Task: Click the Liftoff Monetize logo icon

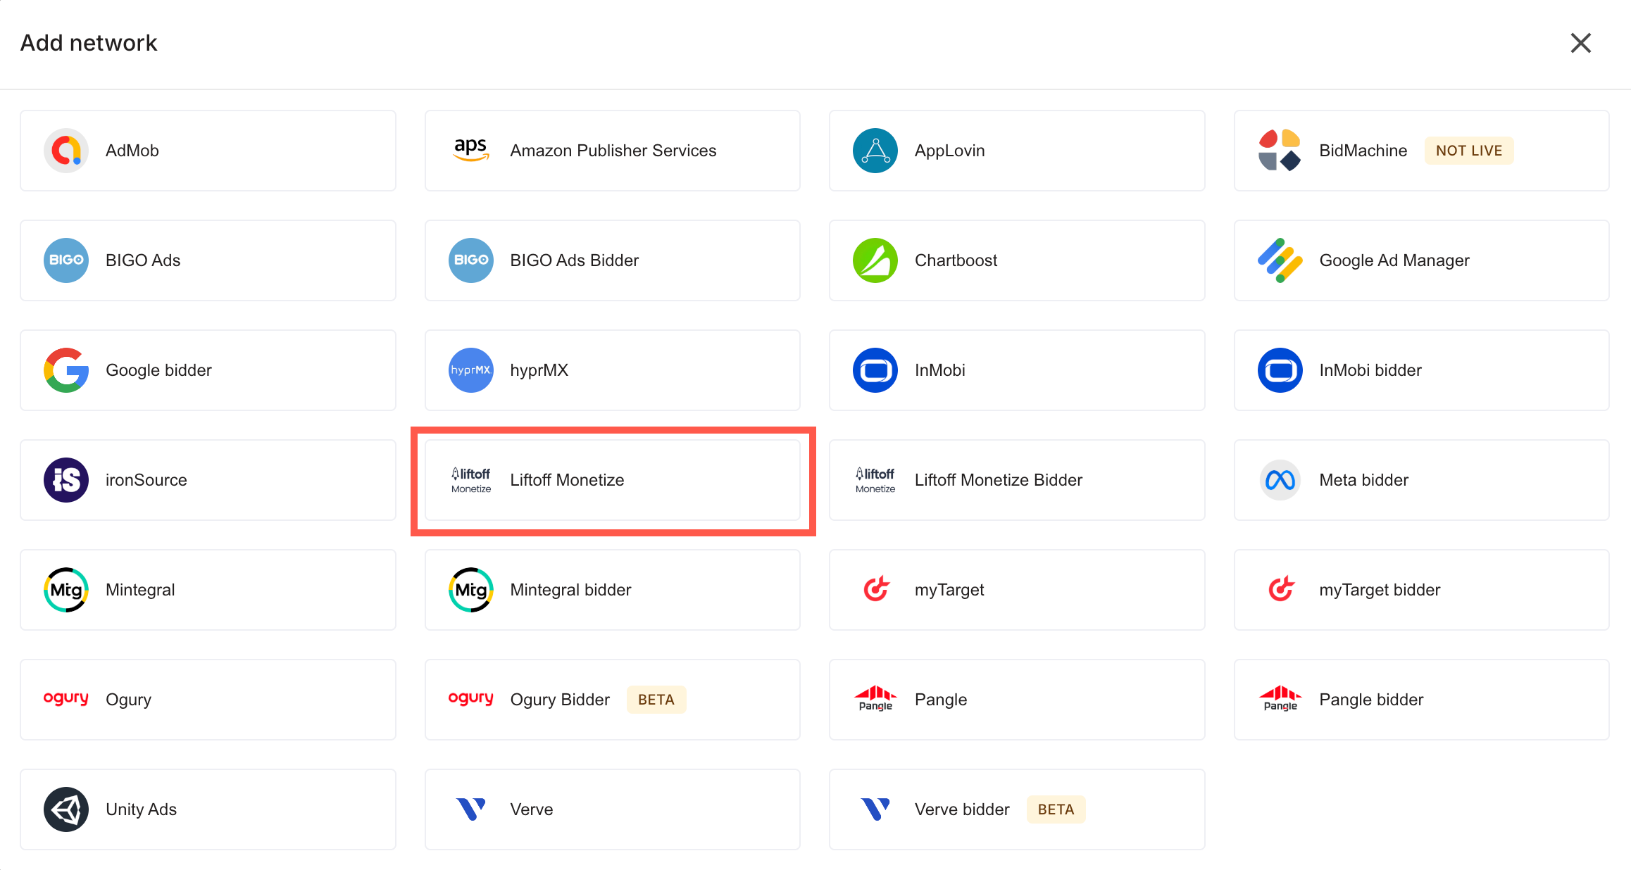Action: [x=471, y=480]
